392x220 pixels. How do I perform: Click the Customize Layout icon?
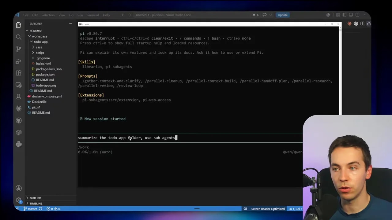(338, 15)
